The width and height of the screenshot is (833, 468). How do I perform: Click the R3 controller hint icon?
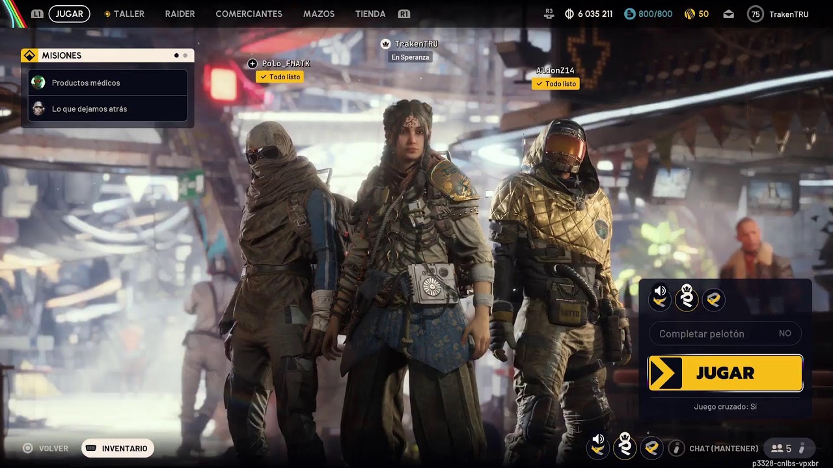pyautogui.click(x=549, y=14)
